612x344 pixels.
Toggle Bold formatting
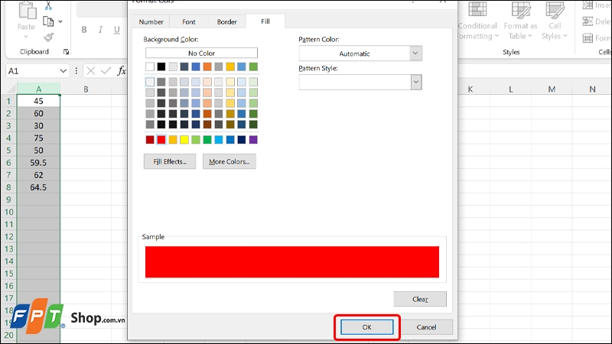[x=84, y=30]
